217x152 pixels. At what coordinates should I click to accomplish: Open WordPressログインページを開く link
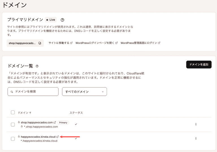96,43
